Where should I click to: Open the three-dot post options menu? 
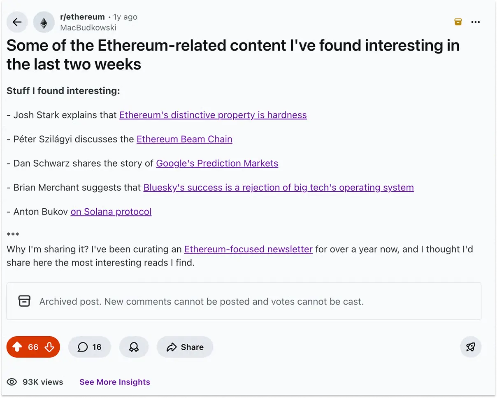476,22
